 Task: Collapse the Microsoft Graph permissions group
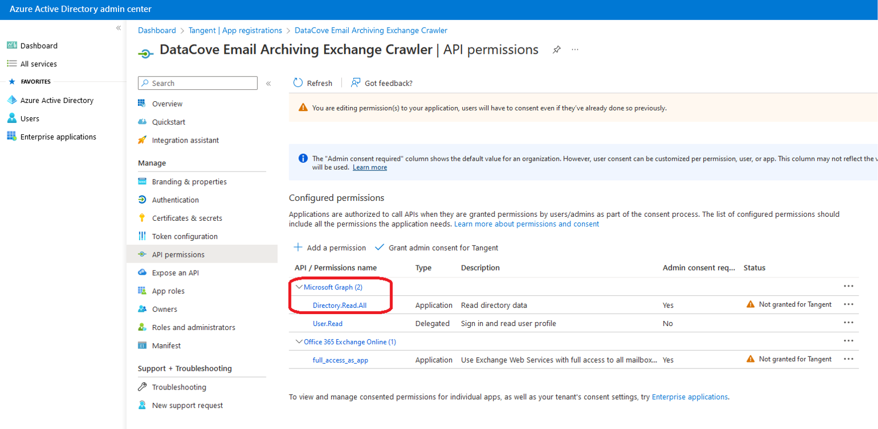(299, 287)
